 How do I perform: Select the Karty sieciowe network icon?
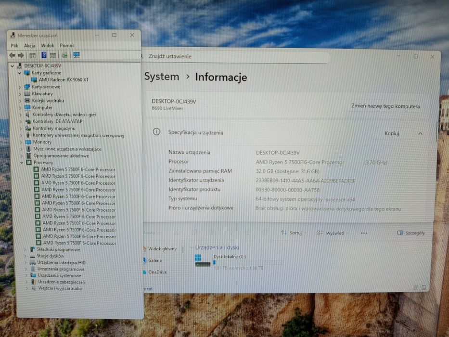pyautogui.click(x=27, y=87)
